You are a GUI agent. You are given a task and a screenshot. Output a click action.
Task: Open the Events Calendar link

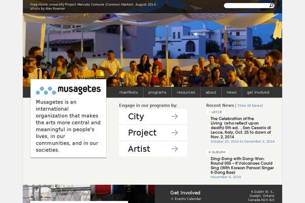(x=188, y=199)
